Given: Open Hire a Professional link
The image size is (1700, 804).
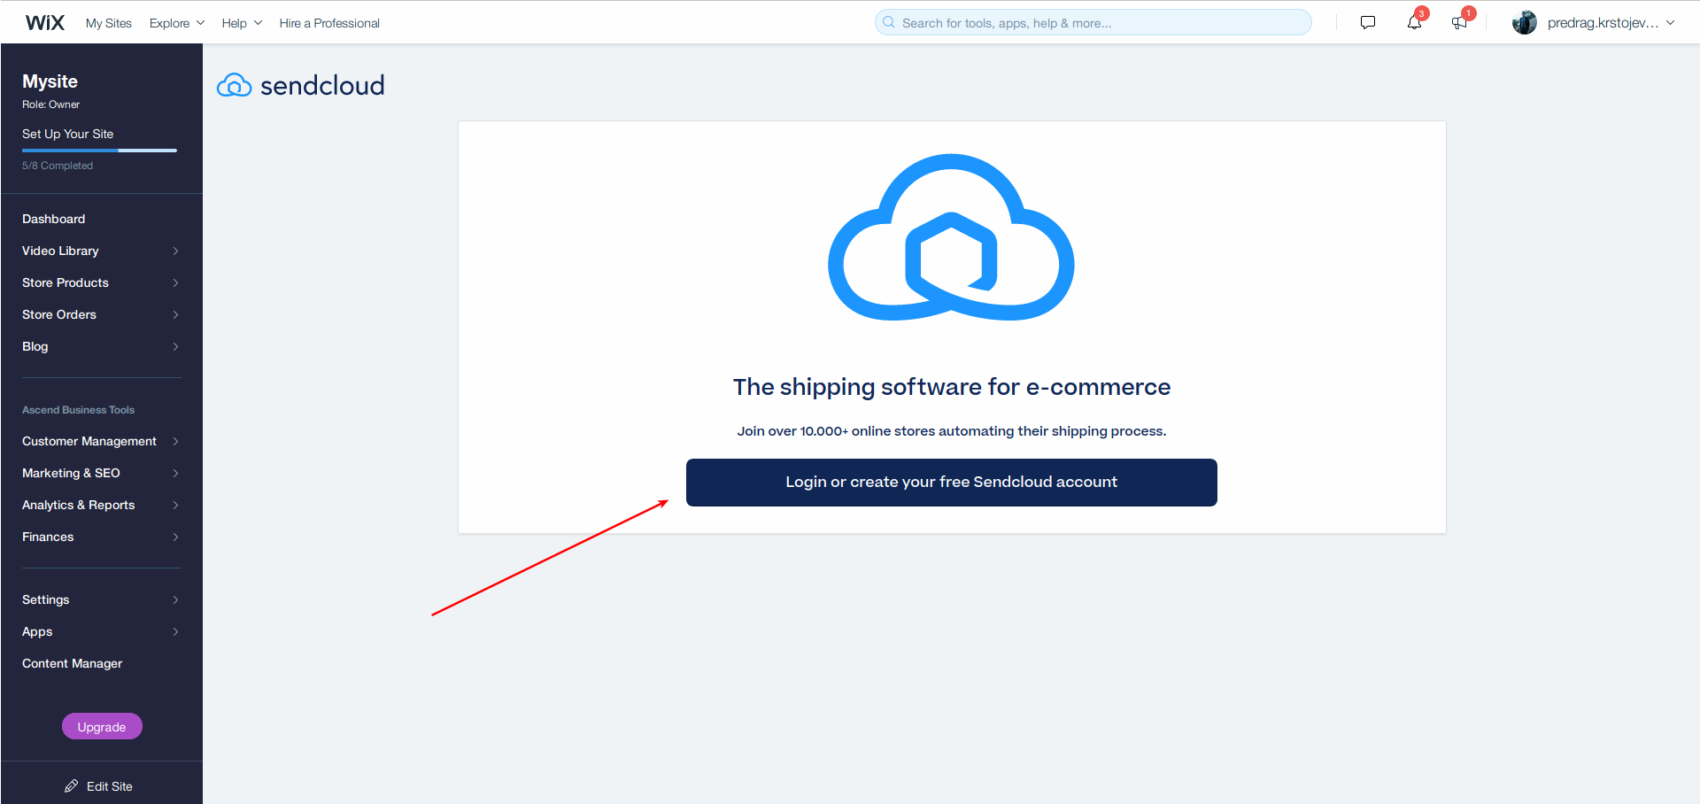Looking at the screenshot, I should pos(329,23).
